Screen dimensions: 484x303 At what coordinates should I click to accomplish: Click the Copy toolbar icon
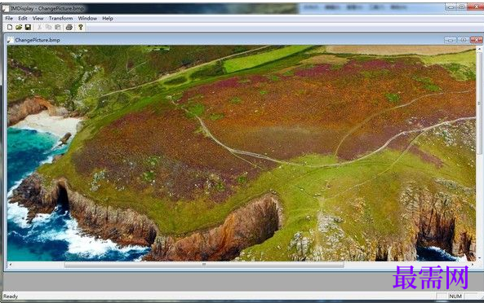(x=48, y=28)
